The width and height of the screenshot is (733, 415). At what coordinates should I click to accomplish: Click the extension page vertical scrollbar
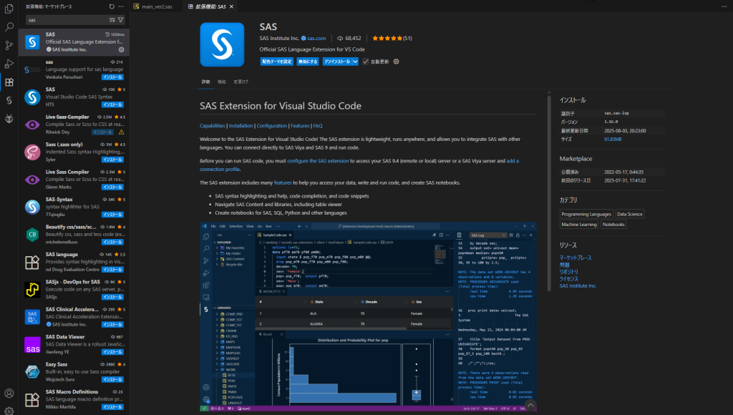pos(549,192)
